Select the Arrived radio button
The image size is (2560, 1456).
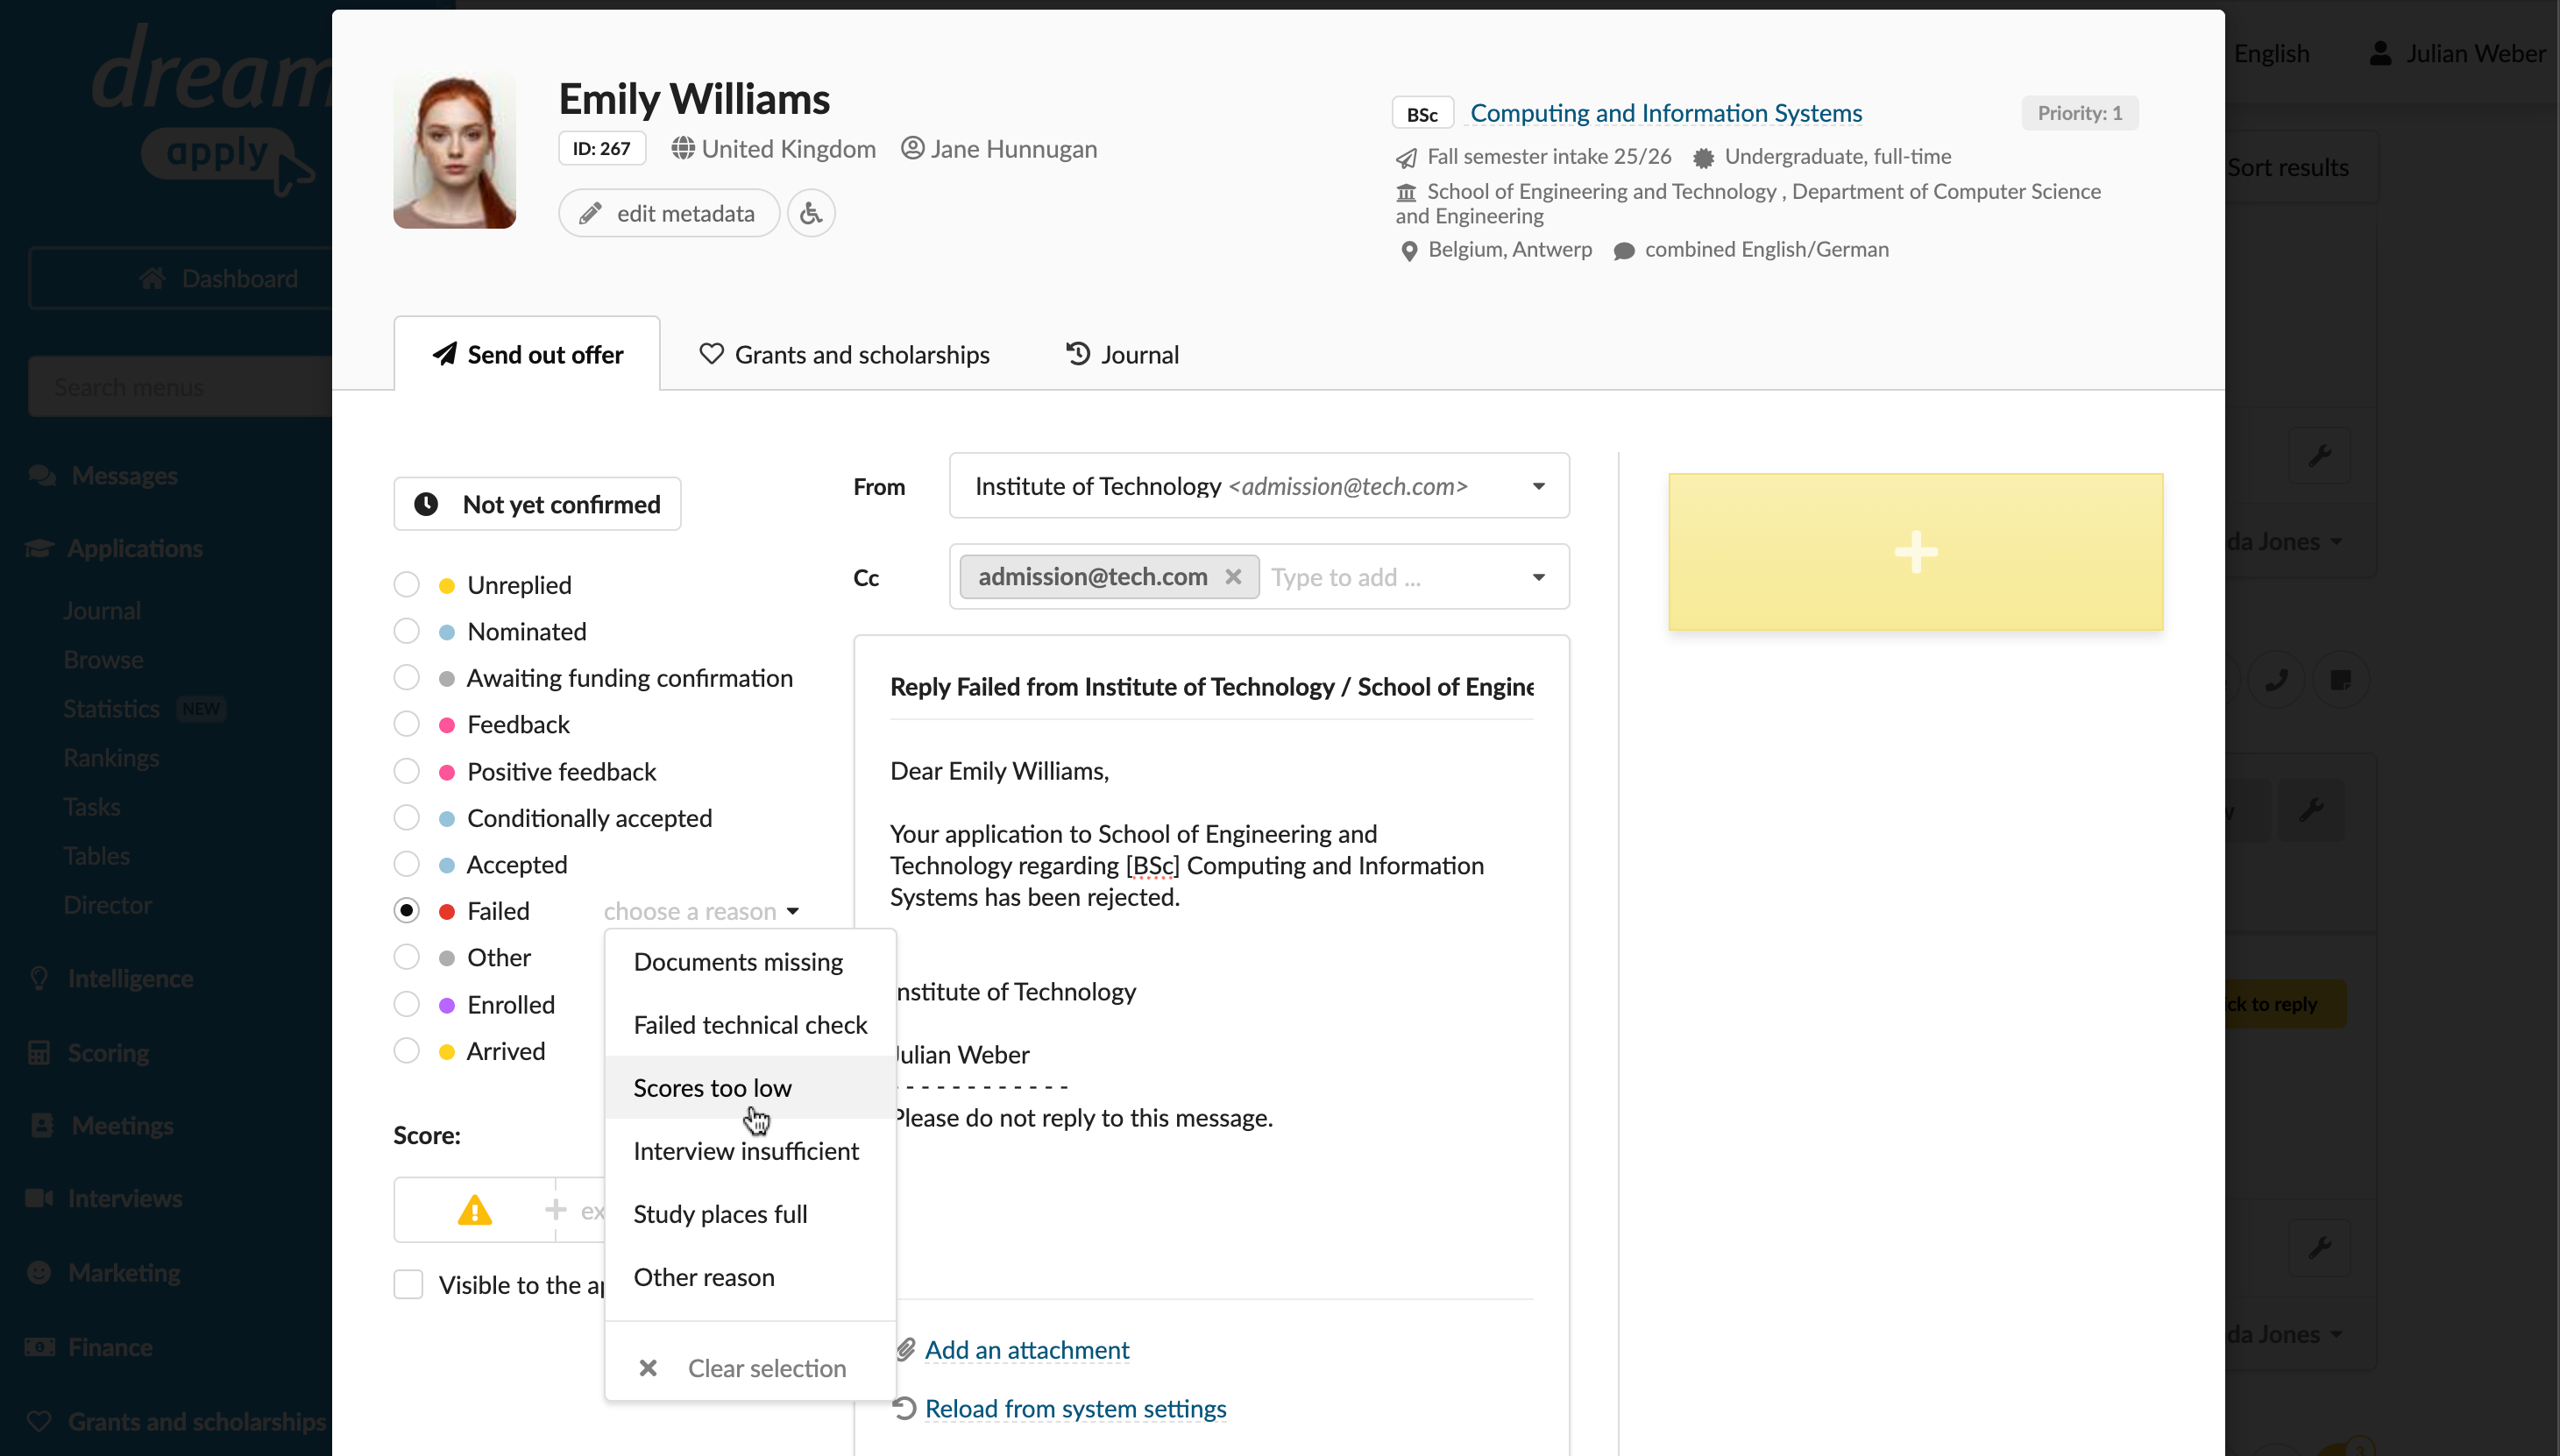[406, 1050]
